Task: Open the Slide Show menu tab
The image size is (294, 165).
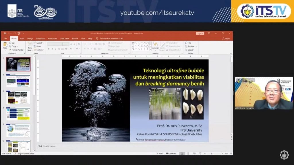Action: pyautogui.click(x=65, y=38)
